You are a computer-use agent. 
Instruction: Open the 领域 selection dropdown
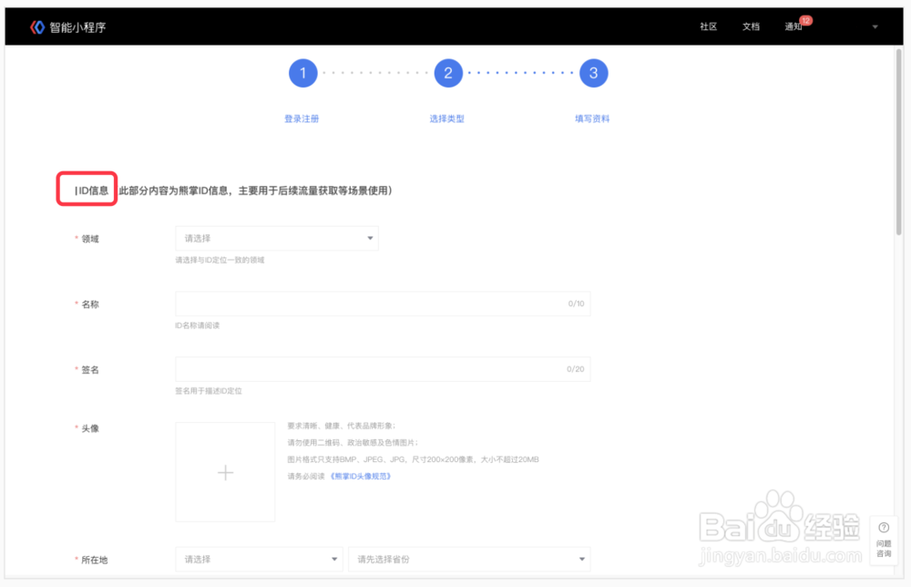(x=276, y=238)
